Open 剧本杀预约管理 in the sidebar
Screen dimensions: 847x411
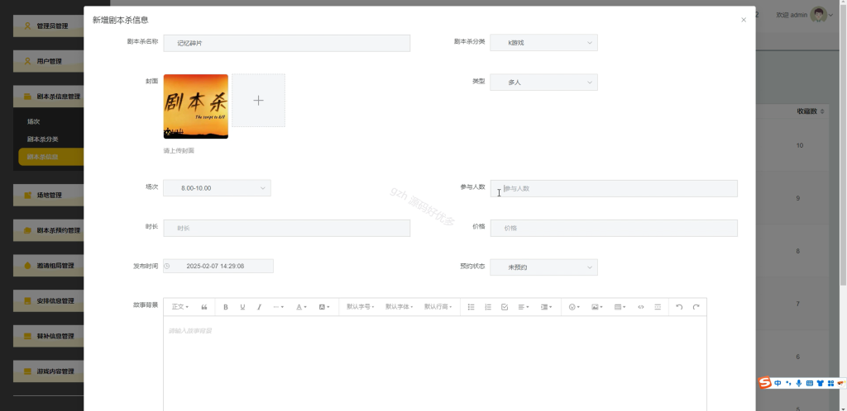click(49, 230)
